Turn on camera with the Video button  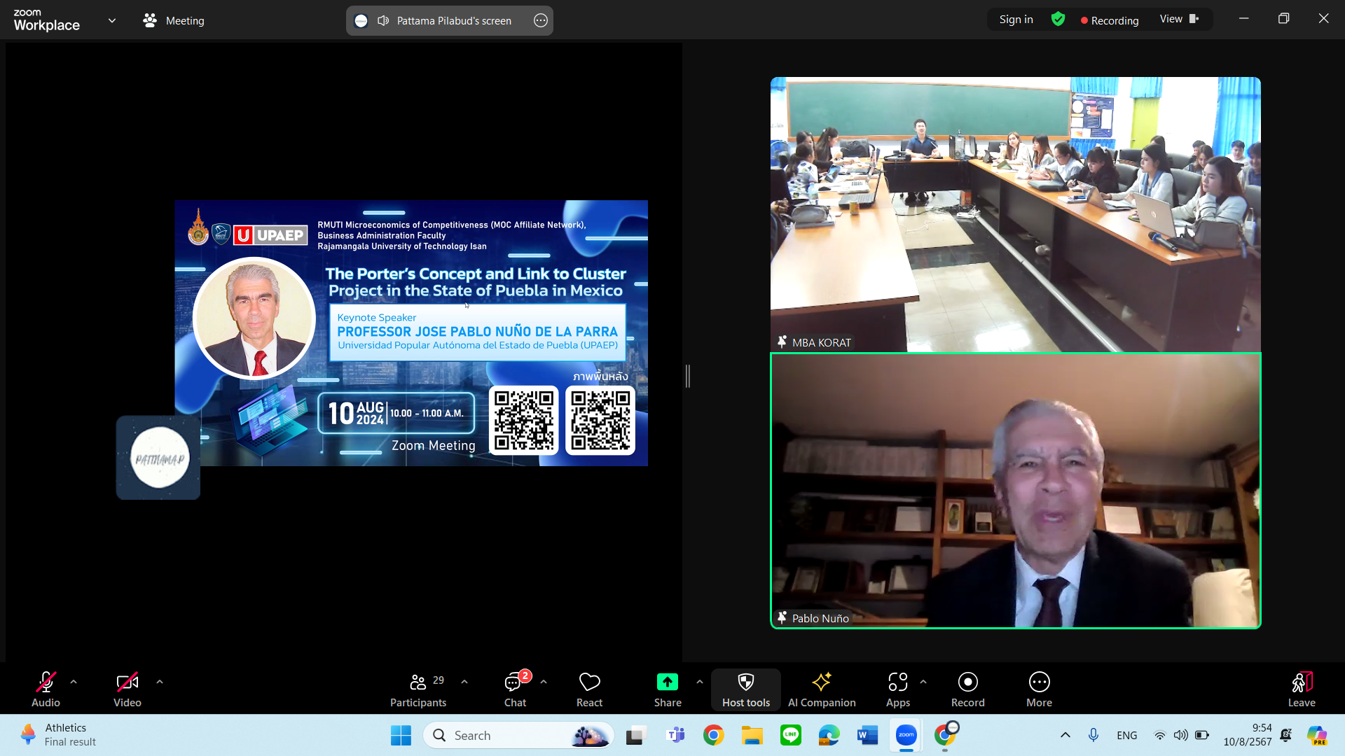(x=127, y=689)
